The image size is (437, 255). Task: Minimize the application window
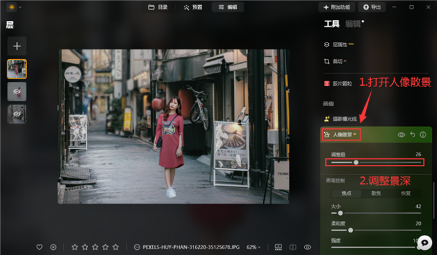(x=394, y=7)
